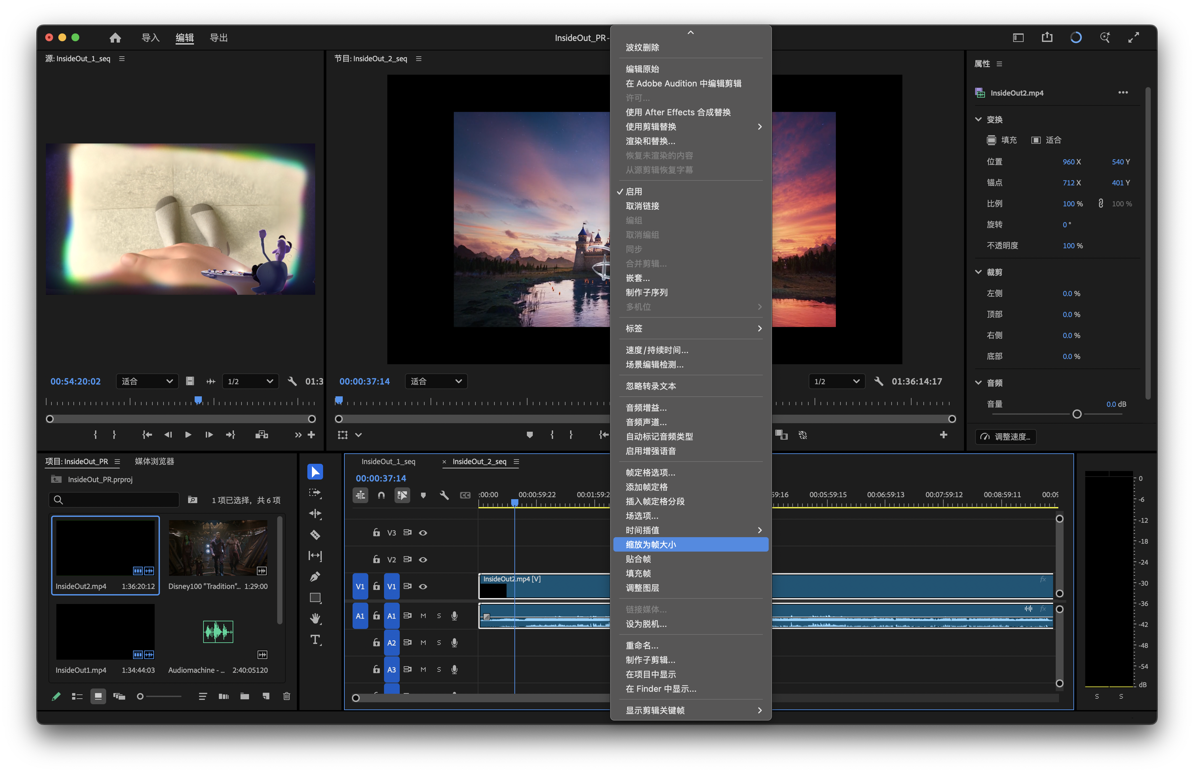1194x773 pixels.
Task: Click the 调整速度 button
Action: tap(1005, 436)
